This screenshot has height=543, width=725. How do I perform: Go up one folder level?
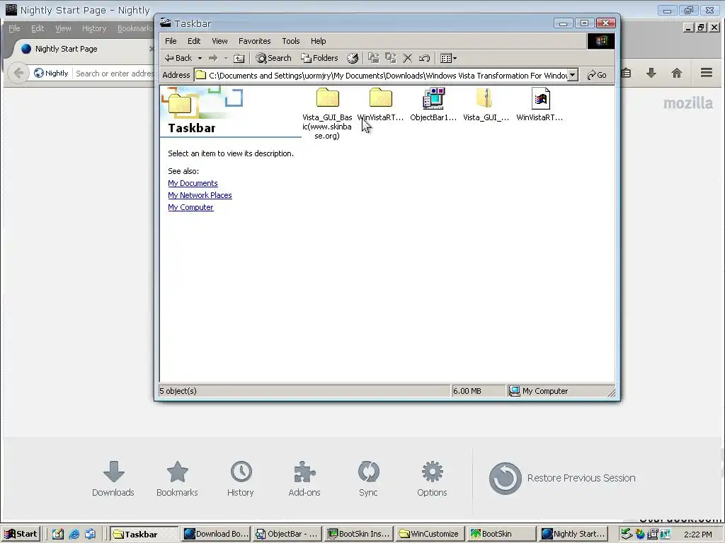click(239, 58)
